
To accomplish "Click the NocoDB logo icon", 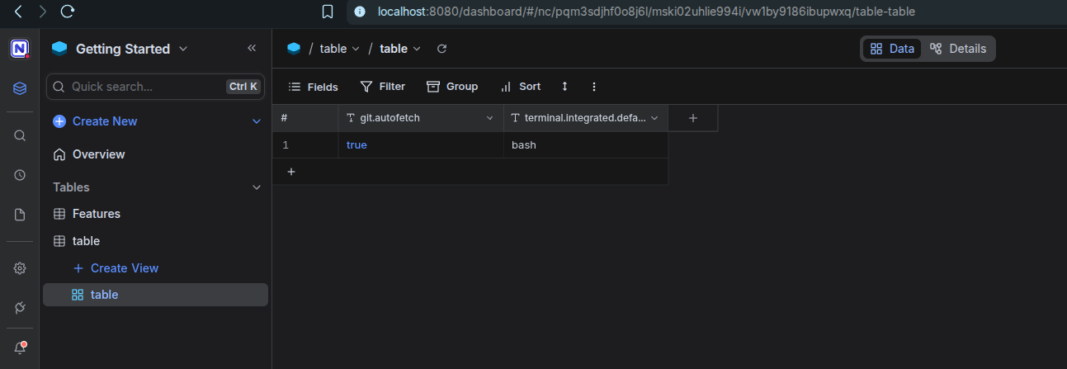I will (20, 49).
